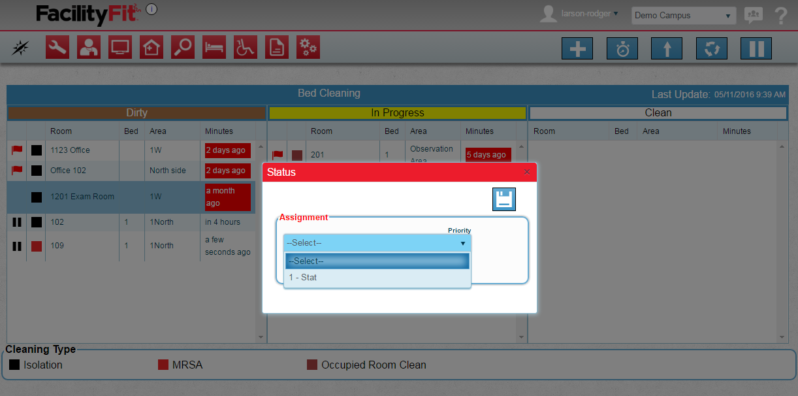Open the Demo Campus dropdown
798x396 pixels.
tap(683, 16)
